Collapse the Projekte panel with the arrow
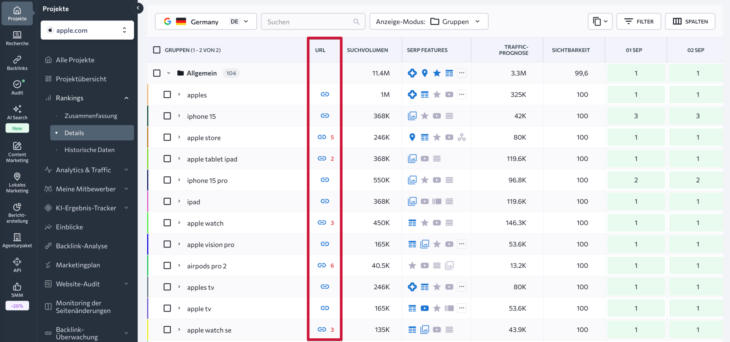730x342 pixels. (138, 8)
